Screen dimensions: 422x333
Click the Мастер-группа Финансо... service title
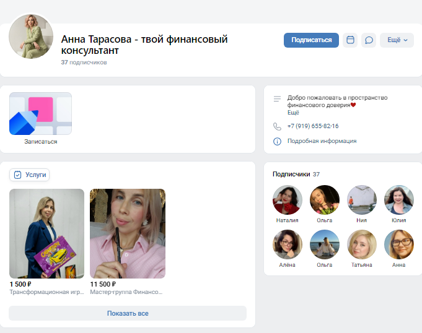tap(126, 292)
